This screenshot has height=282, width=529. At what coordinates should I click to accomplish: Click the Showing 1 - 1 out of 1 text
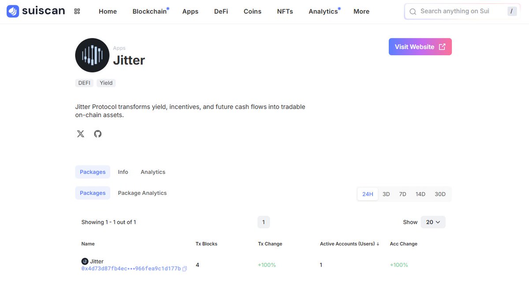[109, 222]
